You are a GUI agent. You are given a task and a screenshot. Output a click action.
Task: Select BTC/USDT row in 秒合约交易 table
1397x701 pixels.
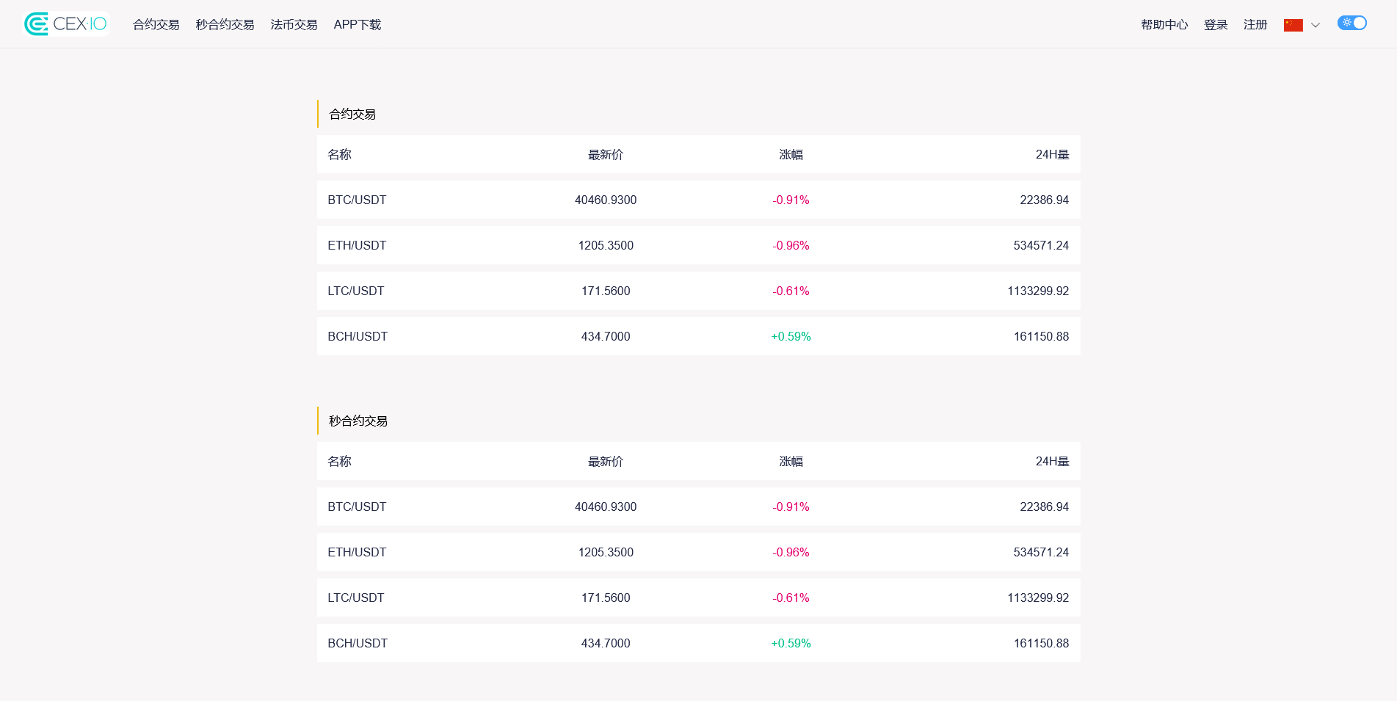(x=698, y=506)
